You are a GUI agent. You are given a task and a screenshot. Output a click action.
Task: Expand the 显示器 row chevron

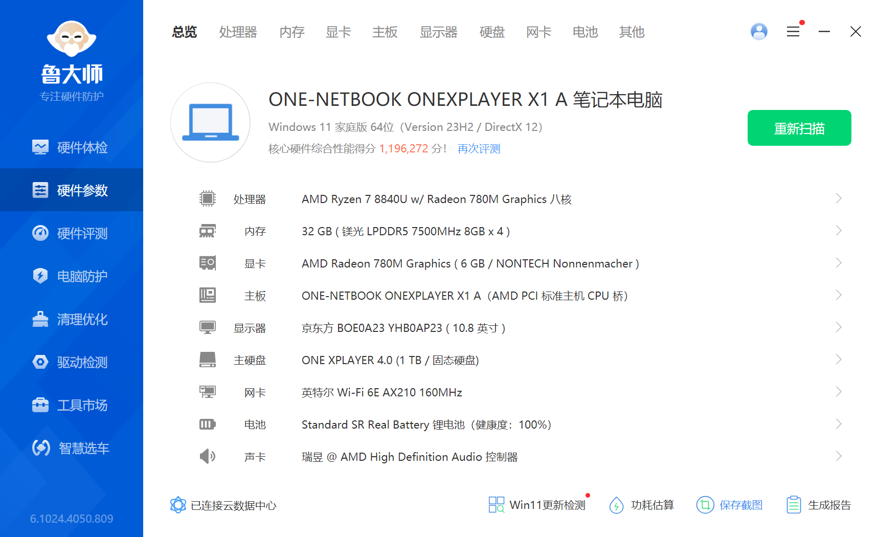coord(839,327)
